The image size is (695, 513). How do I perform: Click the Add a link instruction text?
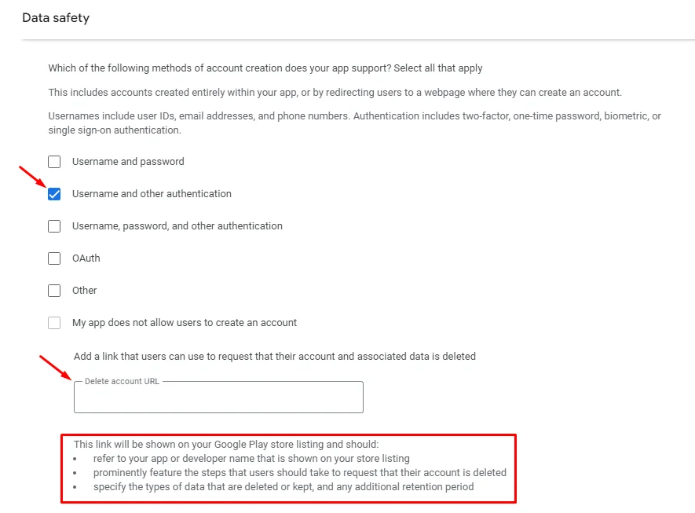point(275,357)
